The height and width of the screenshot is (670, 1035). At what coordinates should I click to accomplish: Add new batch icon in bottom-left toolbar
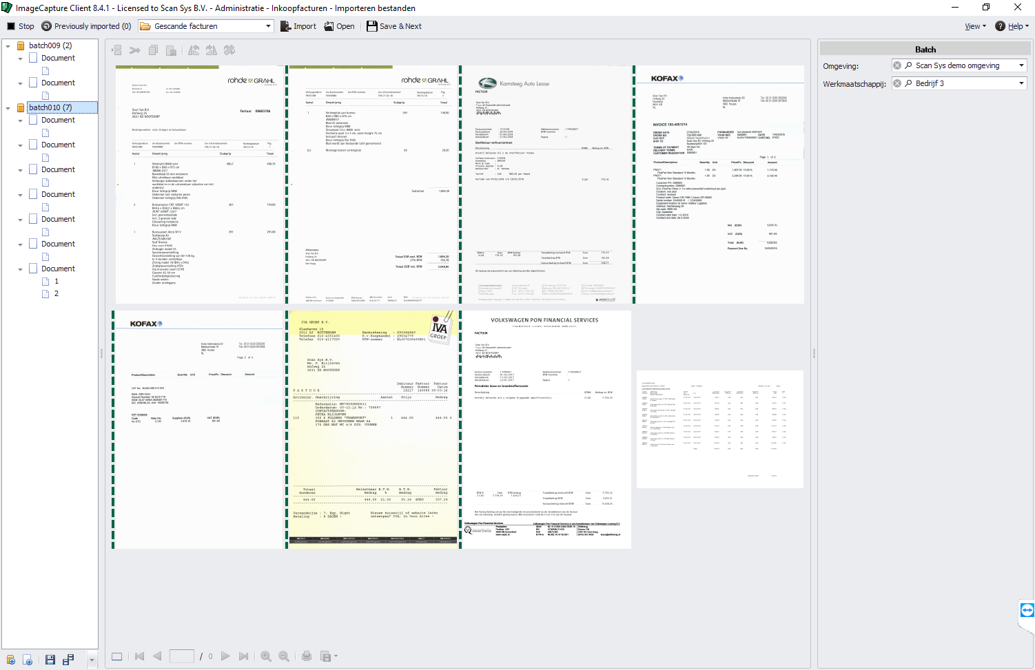tap(10, 660)
